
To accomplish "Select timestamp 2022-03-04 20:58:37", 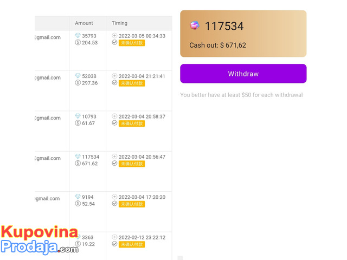I will (142, 116).
